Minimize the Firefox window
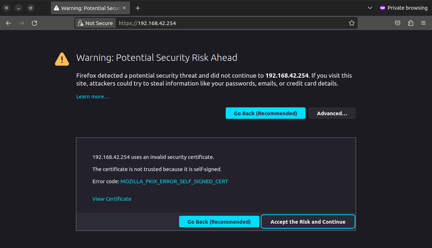432x248 pixels. 19,8
